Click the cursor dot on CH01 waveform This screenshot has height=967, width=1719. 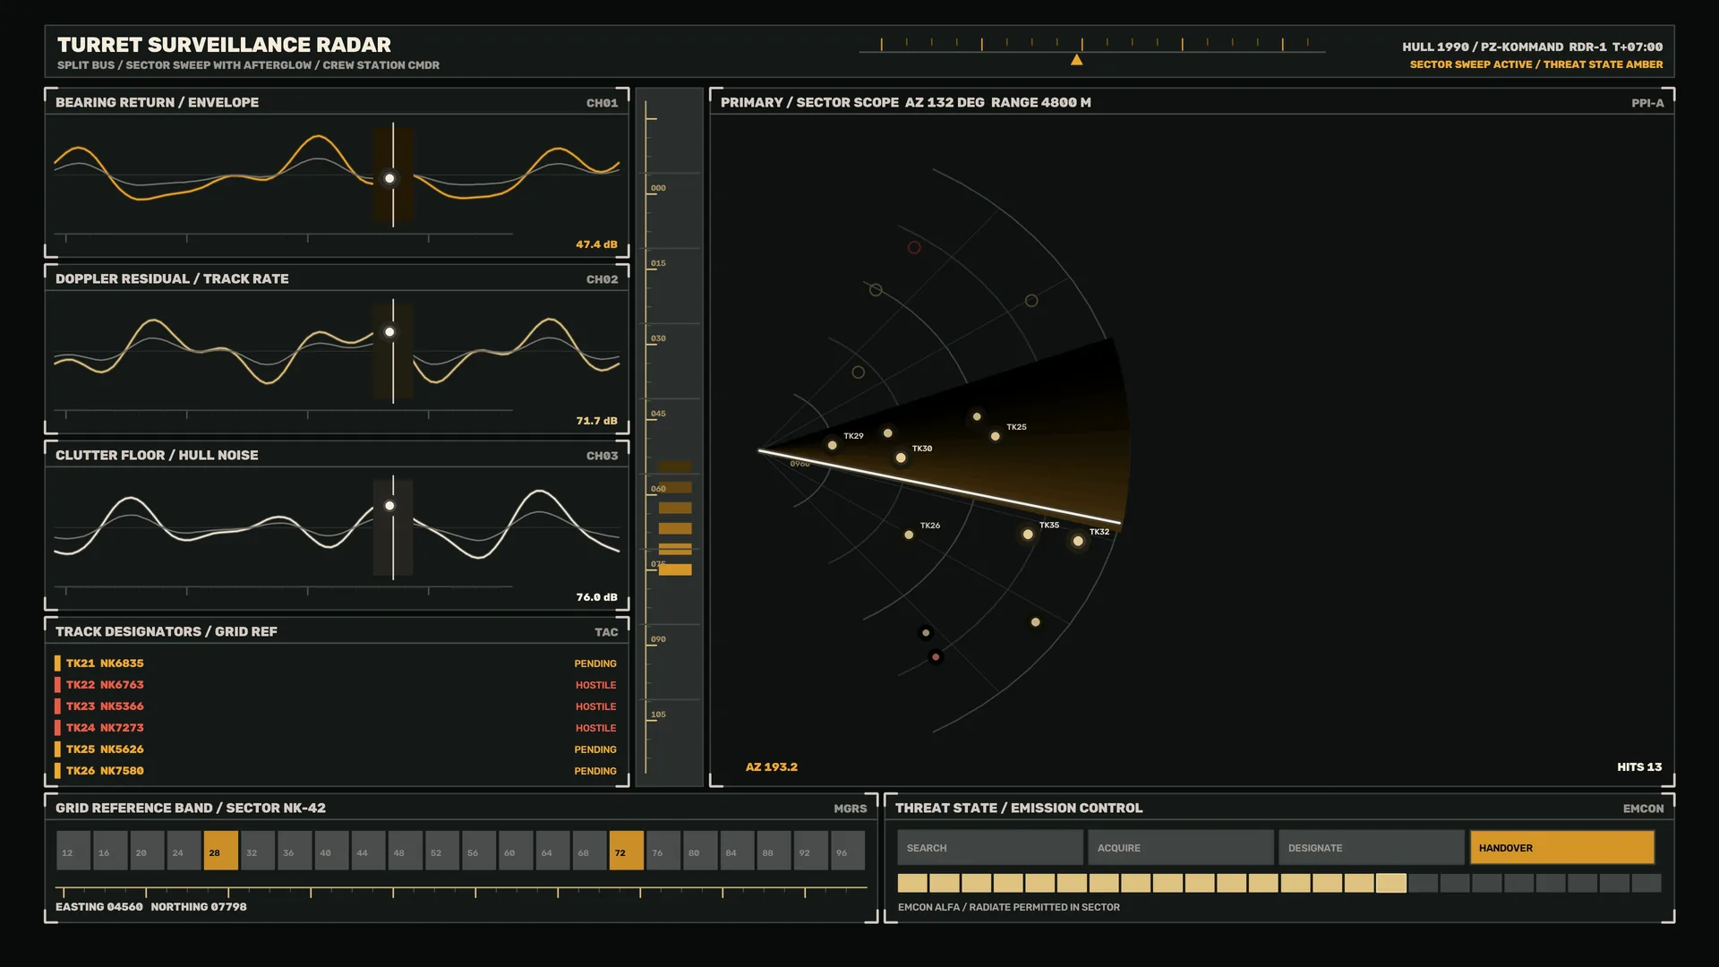tap(389, 178)
